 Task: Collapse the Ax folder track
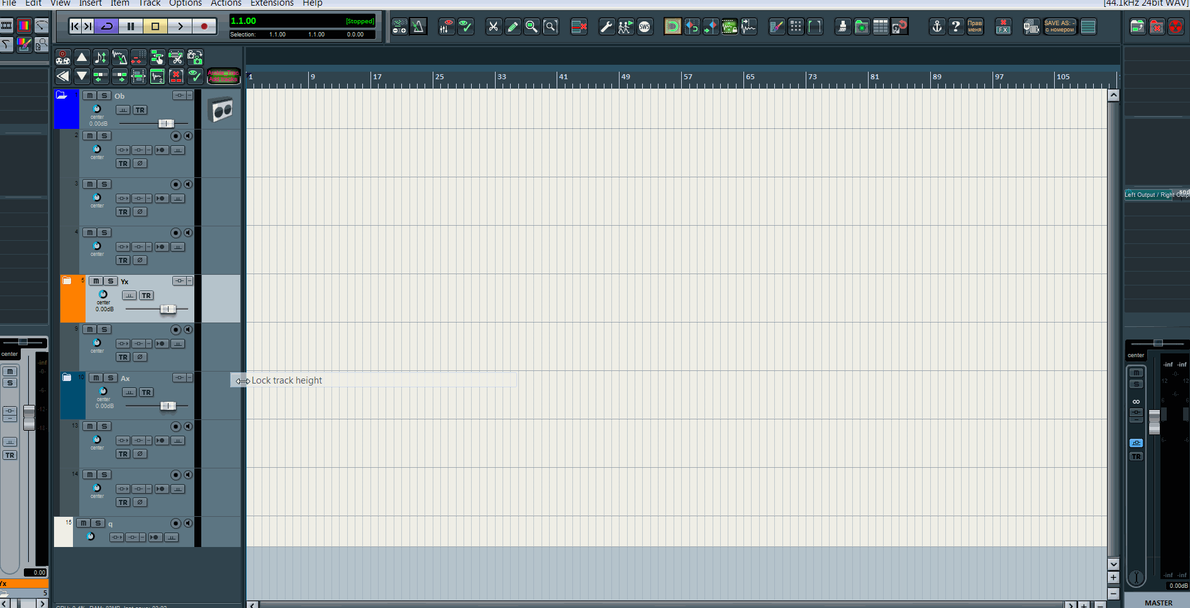click(67, 377)
